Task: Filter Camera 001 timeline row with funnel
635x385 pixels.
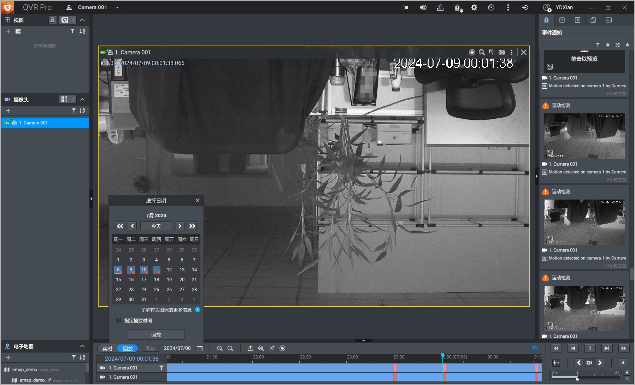Action: click(161, 368)
